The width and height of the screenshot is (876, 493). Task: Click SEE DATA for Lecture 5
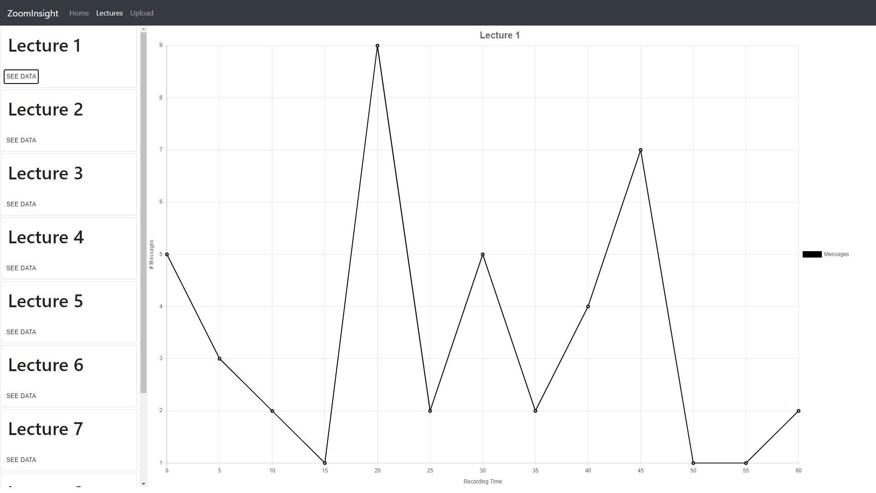click(21, 332)
